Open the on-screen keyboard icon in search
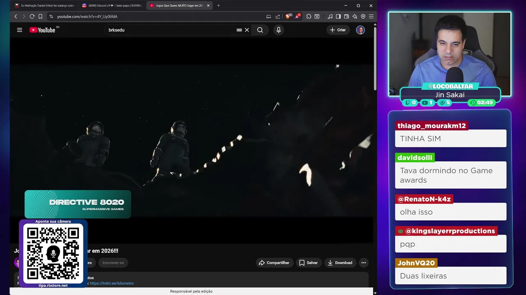 (239, 30)
